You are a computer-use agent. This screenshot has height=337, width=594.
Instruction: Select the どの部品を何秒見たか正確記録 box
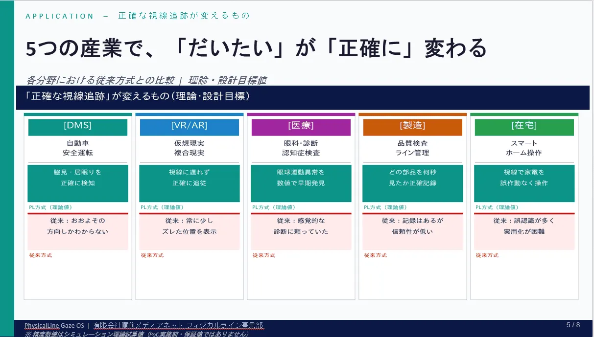(x=412, y=183)
